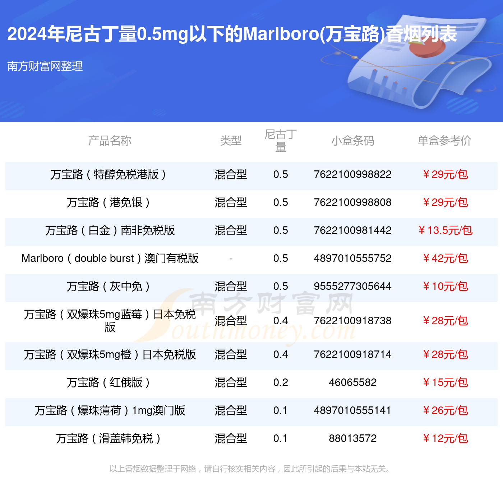Click price ￥29元/包 for 特醇免税港版
Screen dimensions: 503x485
[x=445, y=175]
